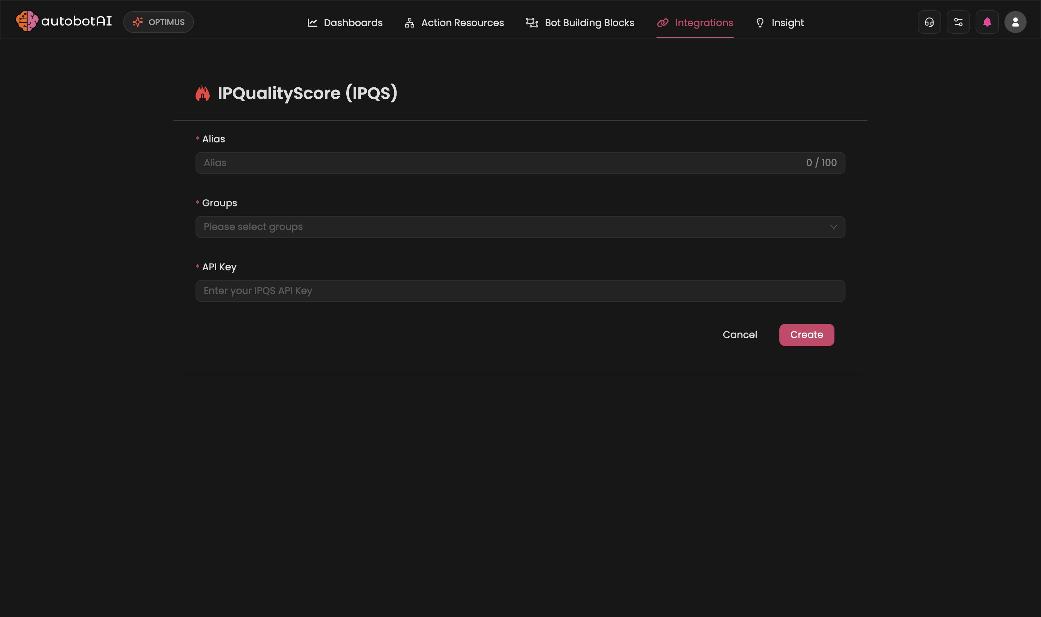Click the 0 / 100 character counter
The width and height of the screenshot is (1041, 617).
click(x=821, y=163)
